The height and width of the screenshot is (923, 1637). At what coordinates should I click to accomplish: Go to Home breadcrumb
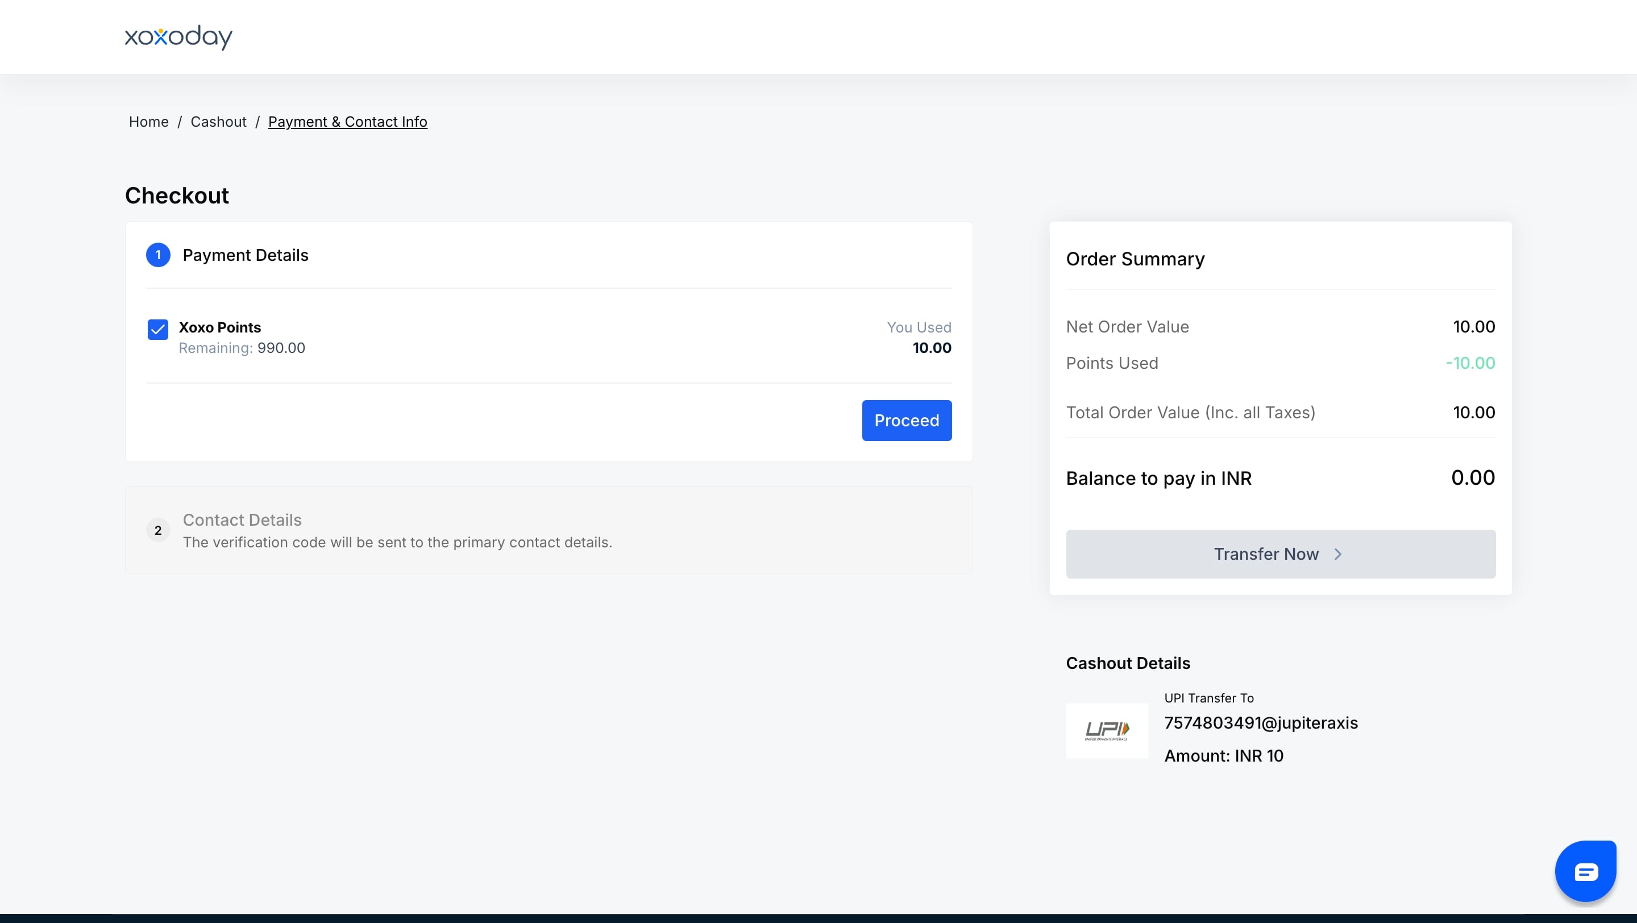[149, 121]
